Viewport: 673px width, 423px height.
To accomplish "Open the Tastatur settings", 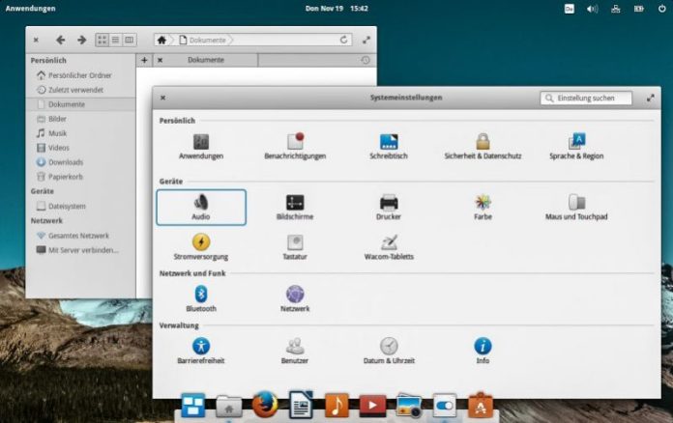I will (295, 247).
